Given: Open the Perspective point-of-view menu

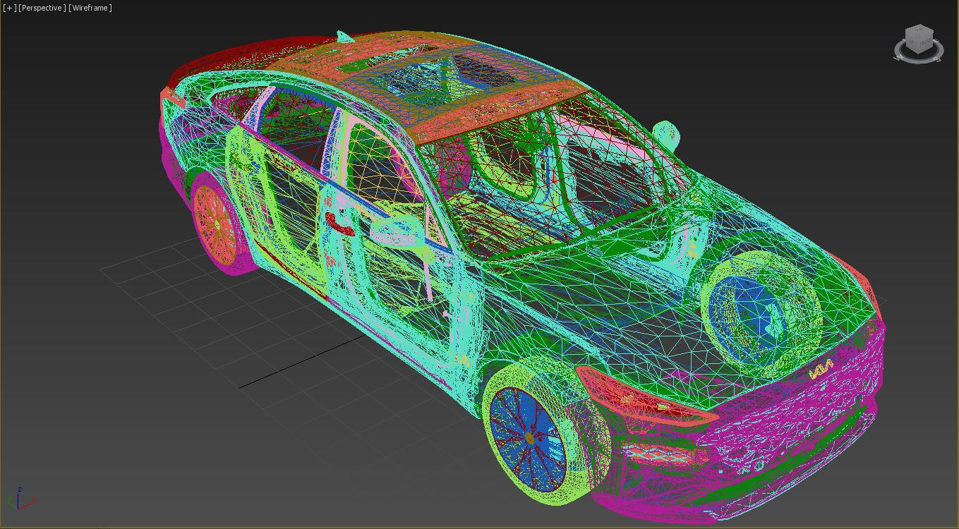Looking at the screenshot, I should point(42,8).
